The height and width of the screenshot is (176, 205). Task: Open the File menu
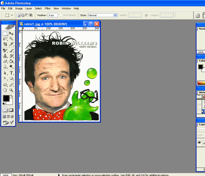[x=3, y=8]
